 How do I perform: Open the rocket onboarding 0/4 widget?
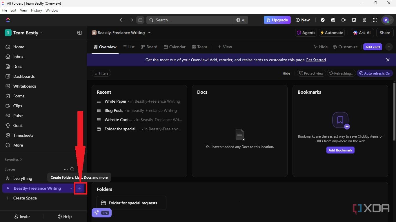click(101, 213)
